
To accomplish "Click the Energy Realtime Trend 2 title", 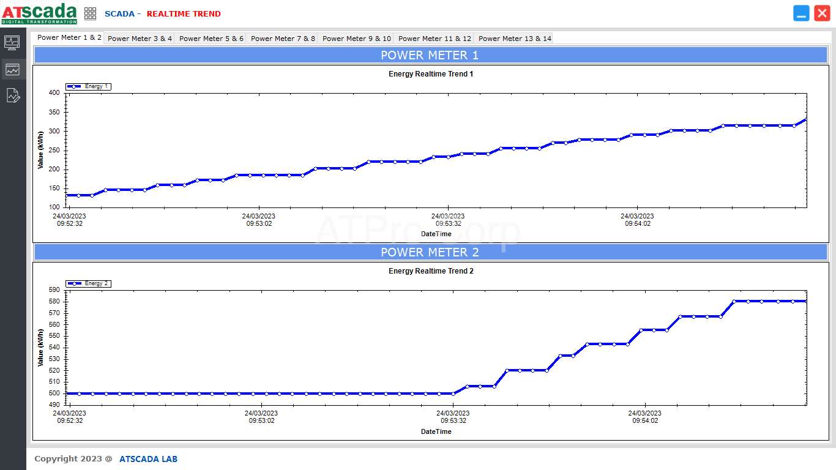I will 431,271.
